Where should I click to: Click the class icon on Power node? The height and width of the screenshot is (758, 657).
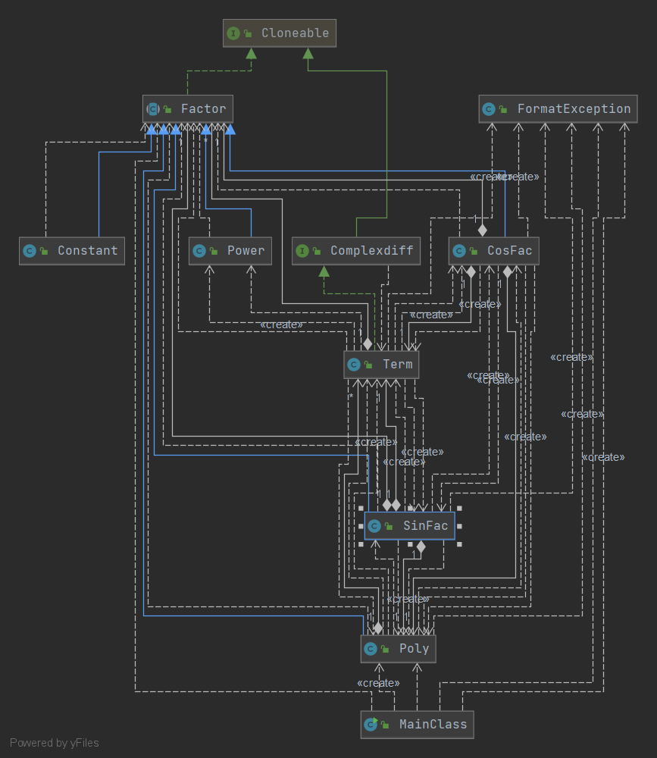[199, 251]
